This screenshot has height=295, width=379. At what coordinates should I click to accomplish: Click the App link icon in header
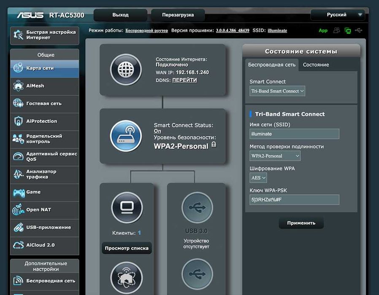tap(323, 30)
